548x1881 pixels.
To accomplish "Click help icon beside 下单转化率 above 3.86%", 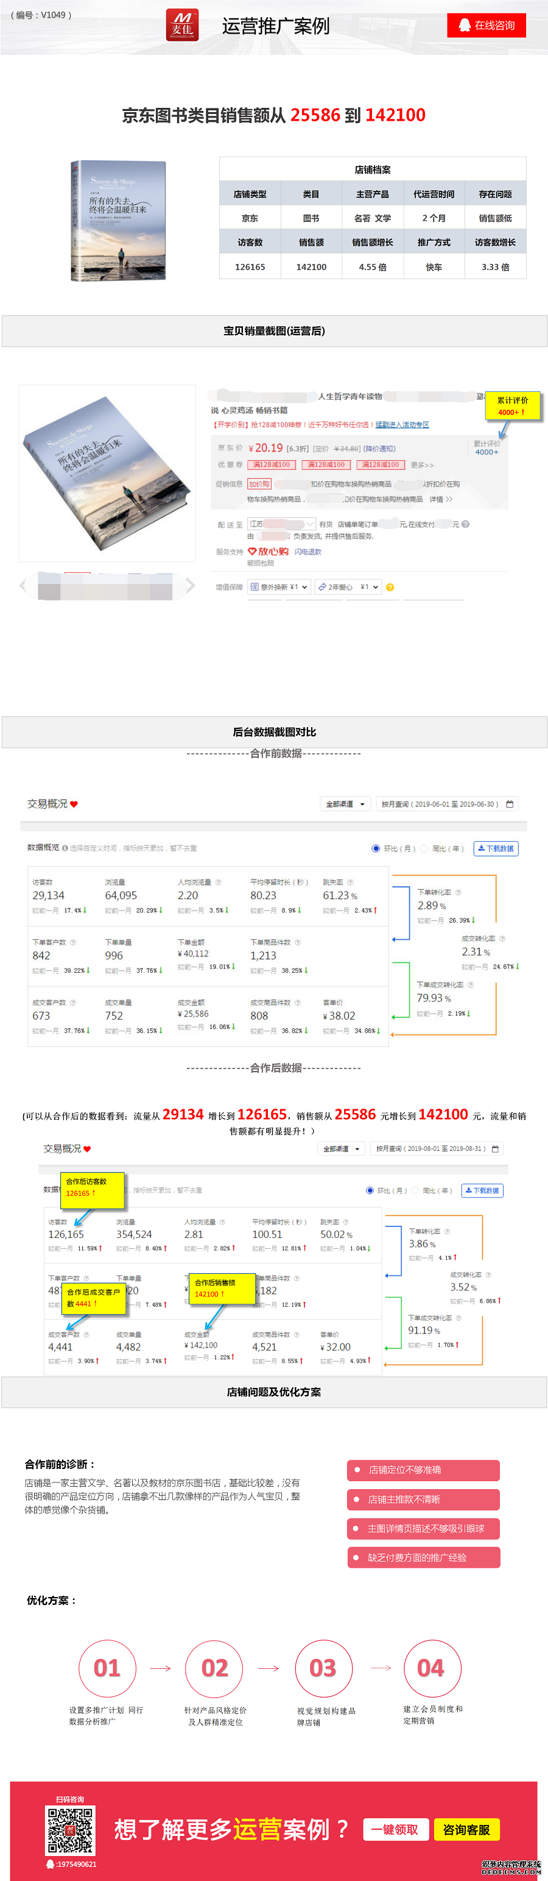I will pos(448,1232).
